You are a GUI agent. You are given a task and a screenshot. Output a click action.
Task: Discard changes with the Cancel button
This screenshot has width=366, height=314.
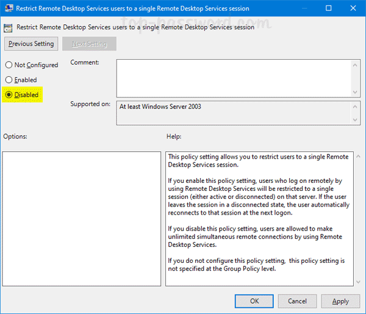(x=297, y=301)
